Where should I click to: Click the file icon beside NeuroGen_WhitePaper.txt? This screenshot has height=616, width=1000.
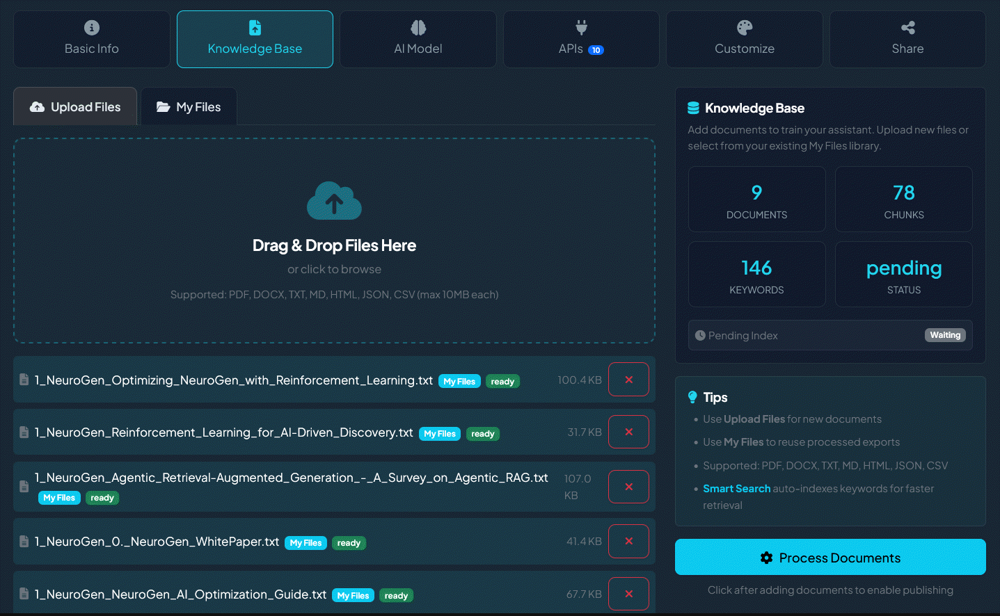click(x=23, y=541)
